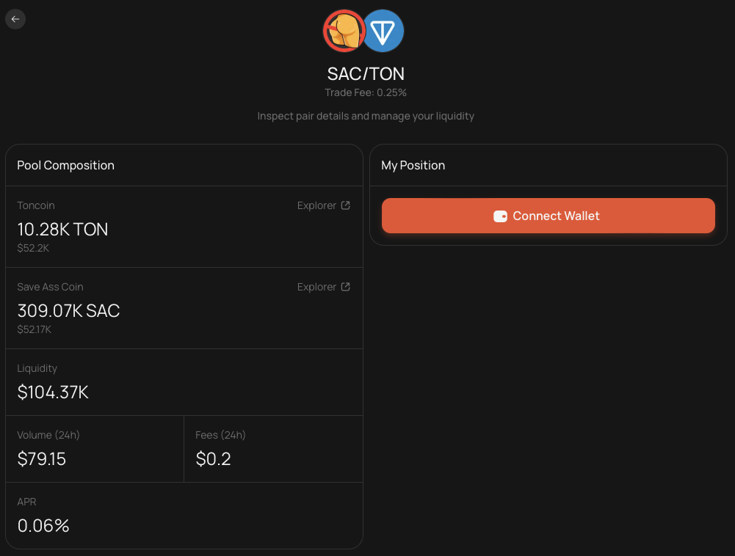The height and width of the screenshot is (556, 735).
Task: Click the $0.2 fees value
Action: pyautogui.click(x=213, y=459)
